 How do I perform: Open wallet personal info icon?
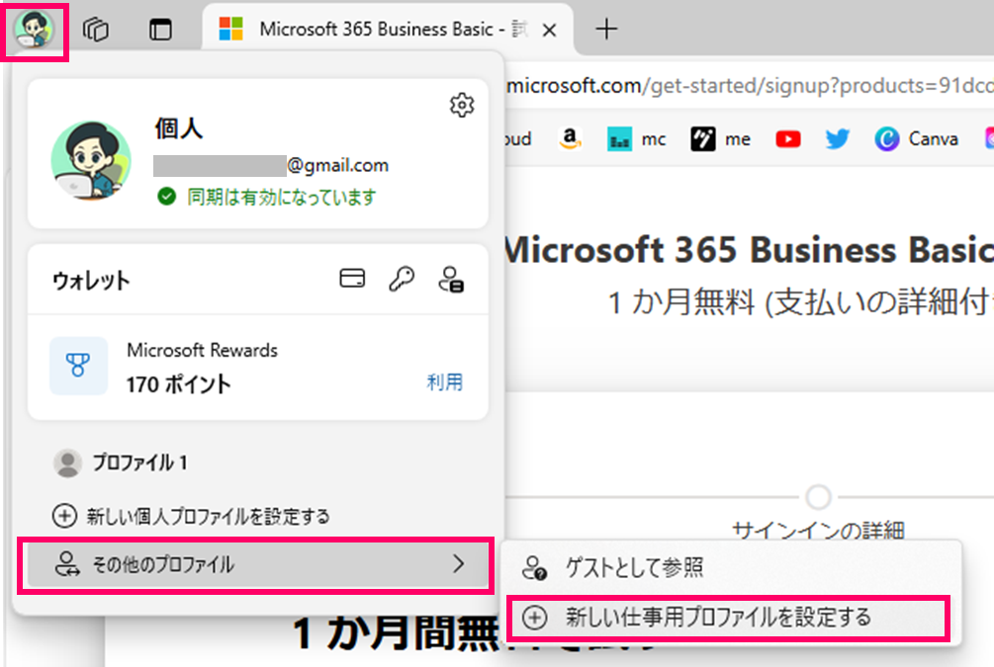451,279
